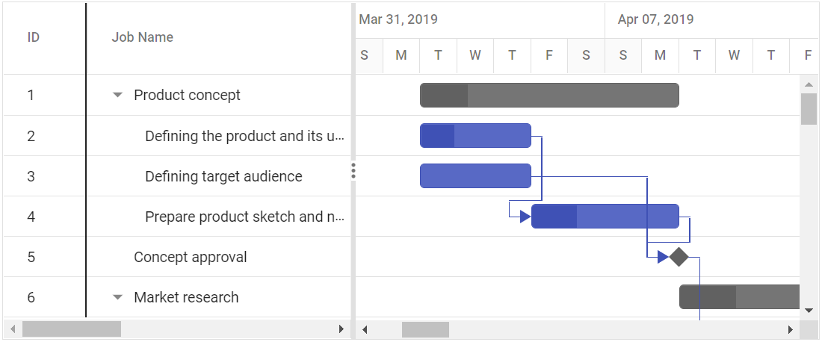
Task: Click the vertical scrollbar down arrow
Action: [809, 310]
